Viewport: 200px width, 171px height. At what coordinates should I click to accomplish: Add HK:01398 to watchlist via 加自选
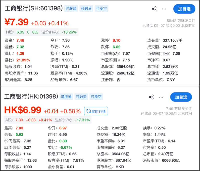tap(181, 97)
